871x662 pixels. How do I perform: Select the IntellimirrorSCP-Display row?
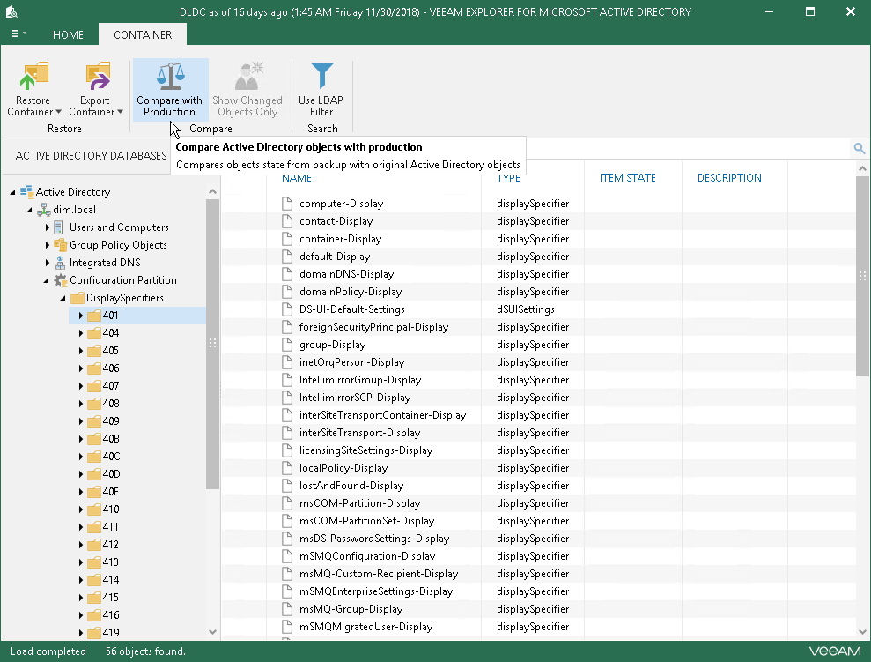tap(538, 398)
